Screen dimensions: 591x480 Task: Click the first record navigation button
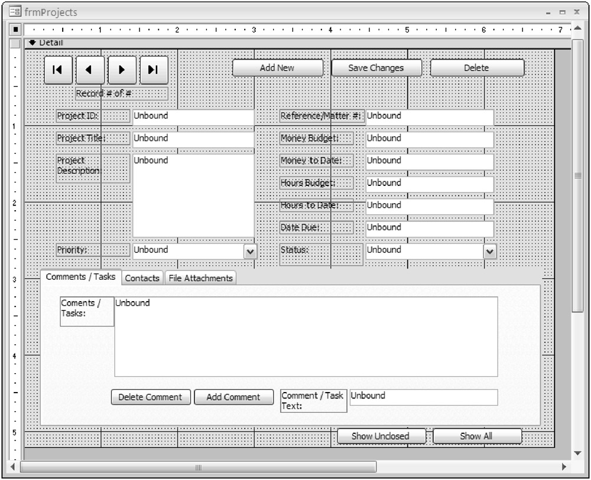[58, 70]
